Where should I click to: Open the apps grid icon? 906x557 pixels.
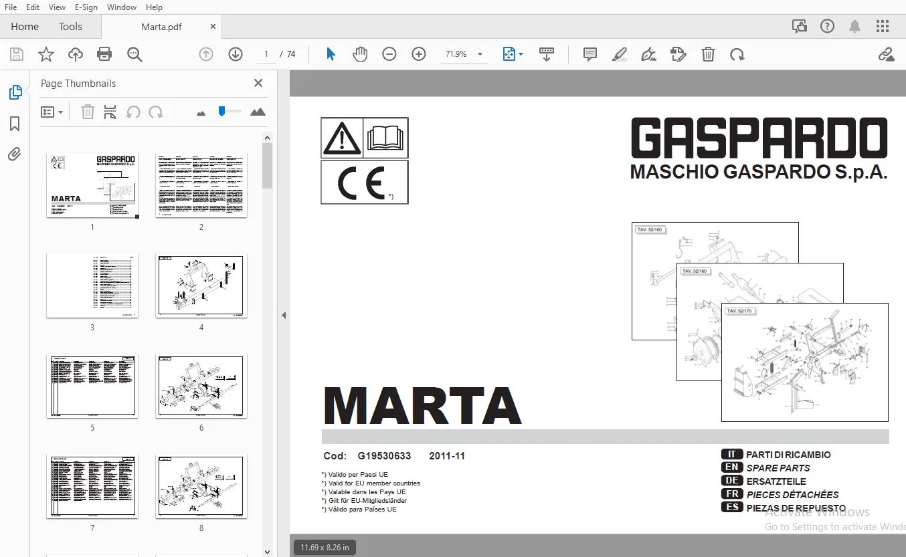pyautogui.click(x=883, y=27)
